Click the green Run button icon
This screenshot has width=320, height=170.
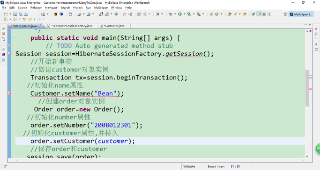click(180, 14)
